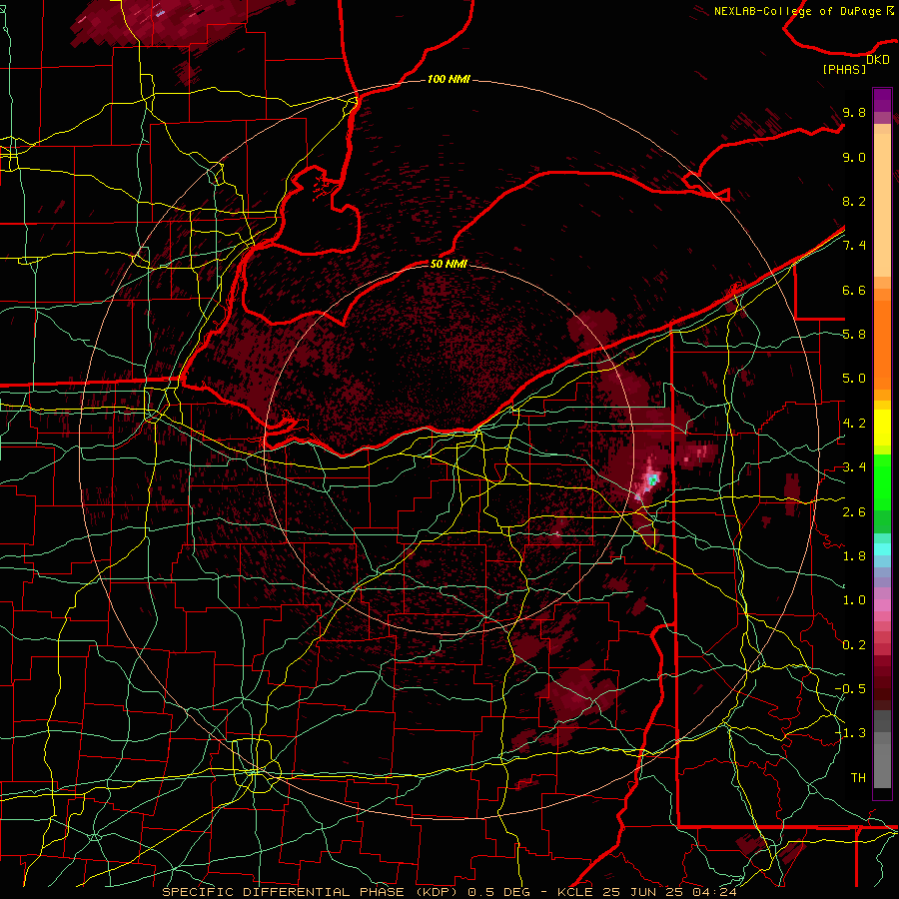This screenshot has height=899, width=899.
Task: Click the "50 NMI" range ring label
Action: point(449,264)
